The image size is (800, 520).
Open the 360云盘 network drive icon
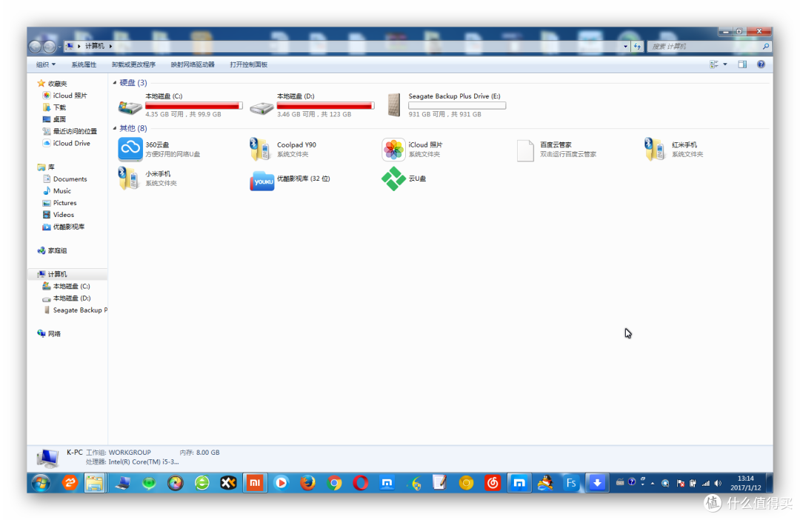pos(130,150)
